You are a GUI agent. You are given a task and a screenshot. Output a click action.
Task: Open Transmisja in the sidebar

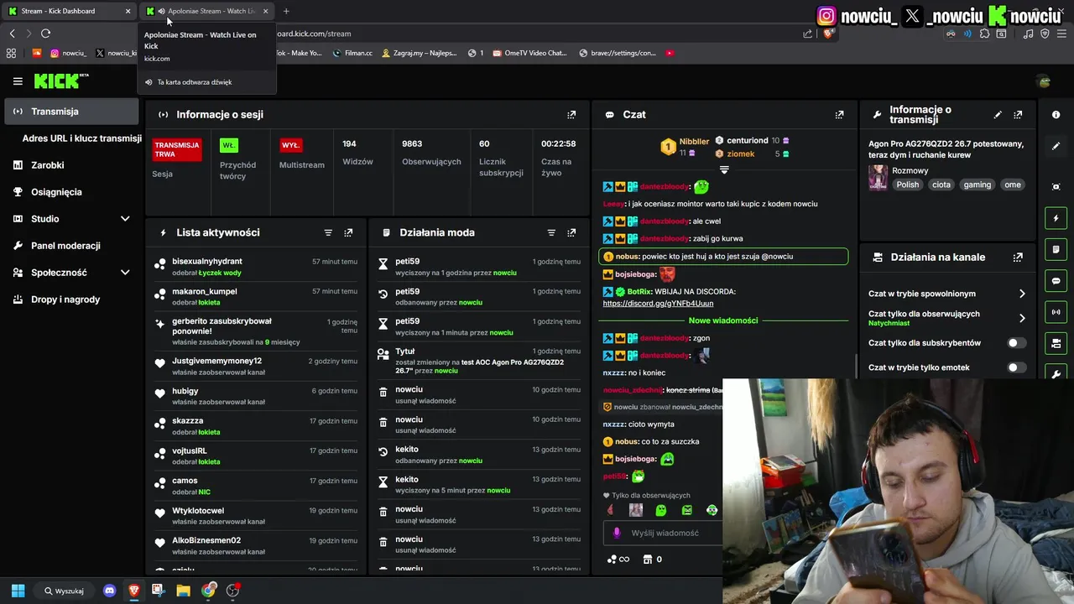click(71, 112)
